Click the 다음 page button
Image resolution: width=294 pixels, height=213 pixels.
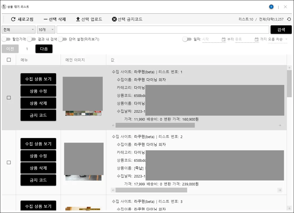pos(44,49)
